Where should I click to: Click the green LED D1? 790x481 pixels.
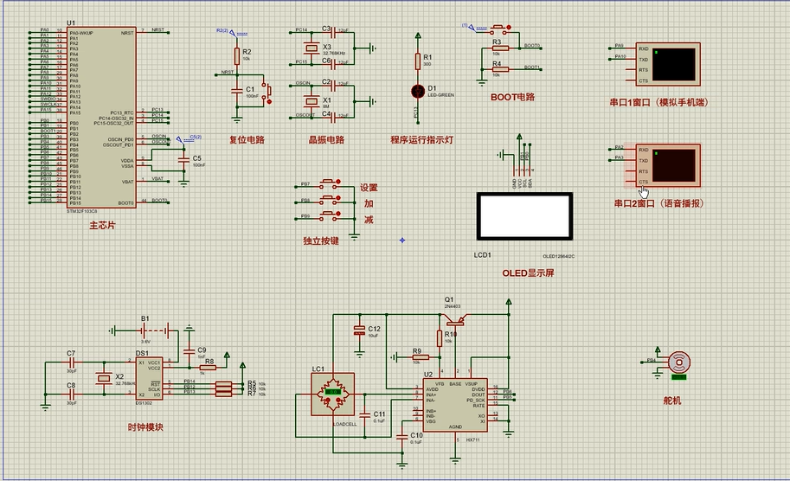pos(418,90)
